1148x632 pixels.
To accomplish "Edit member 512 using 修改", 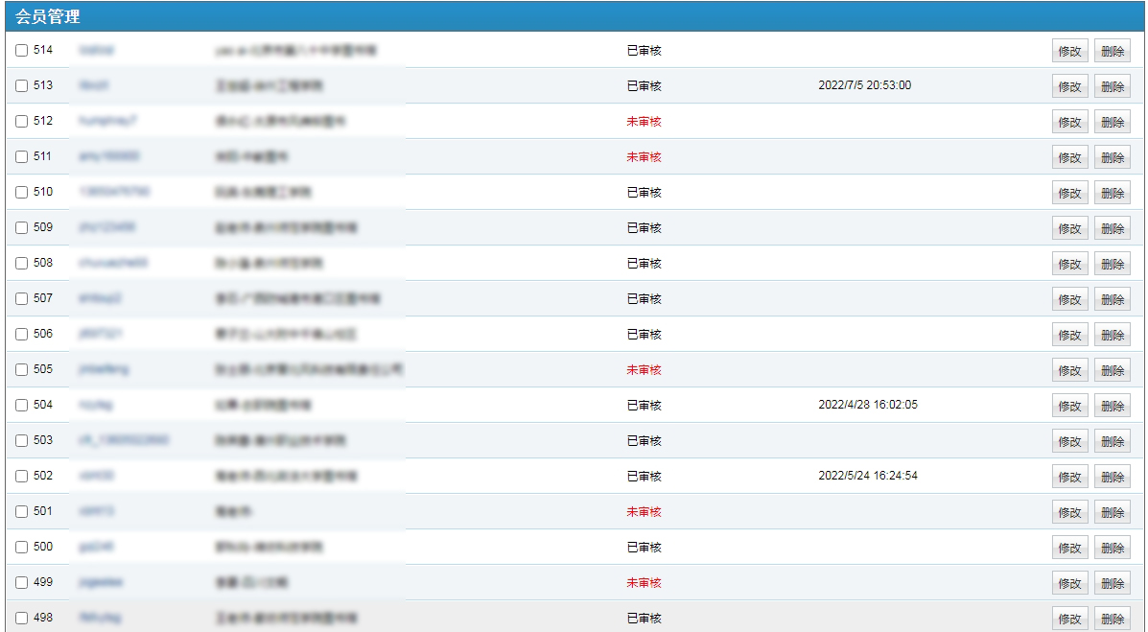I will point(1069,123).
